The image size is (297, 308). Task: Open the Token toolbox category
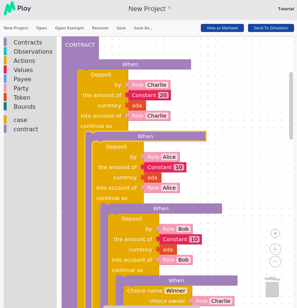tap(22, 97)
